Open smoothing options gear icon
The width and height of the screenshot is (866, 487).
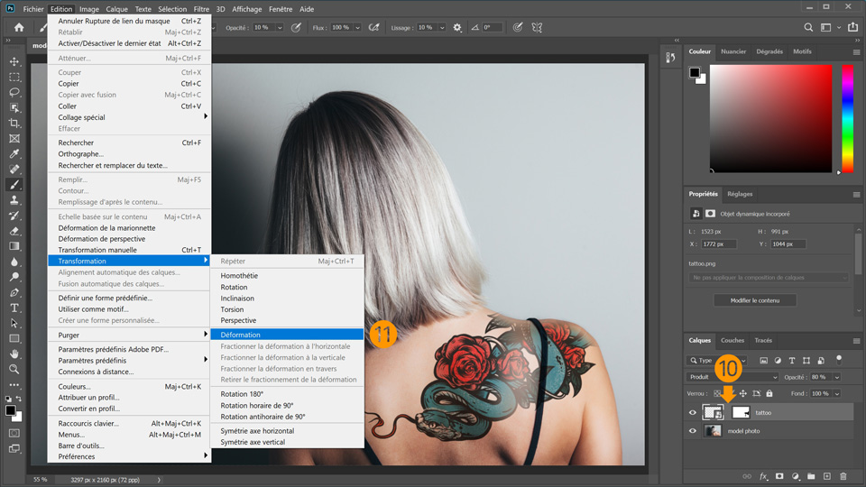tap(457, 28)
